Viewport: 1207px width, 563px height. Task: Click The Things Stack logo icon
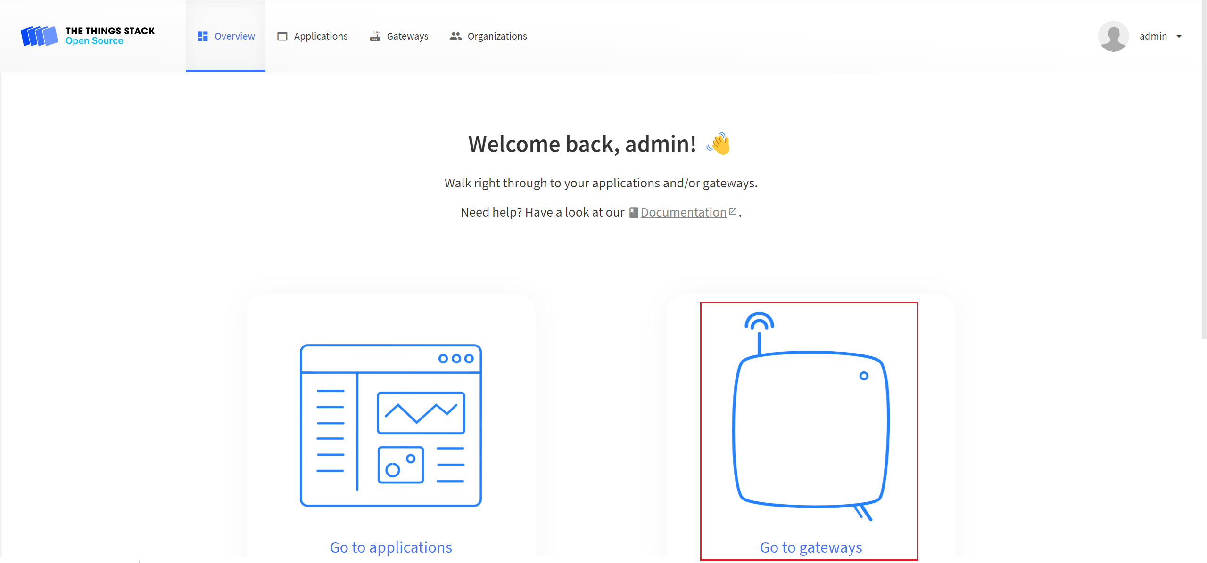(x=39, y=36)
